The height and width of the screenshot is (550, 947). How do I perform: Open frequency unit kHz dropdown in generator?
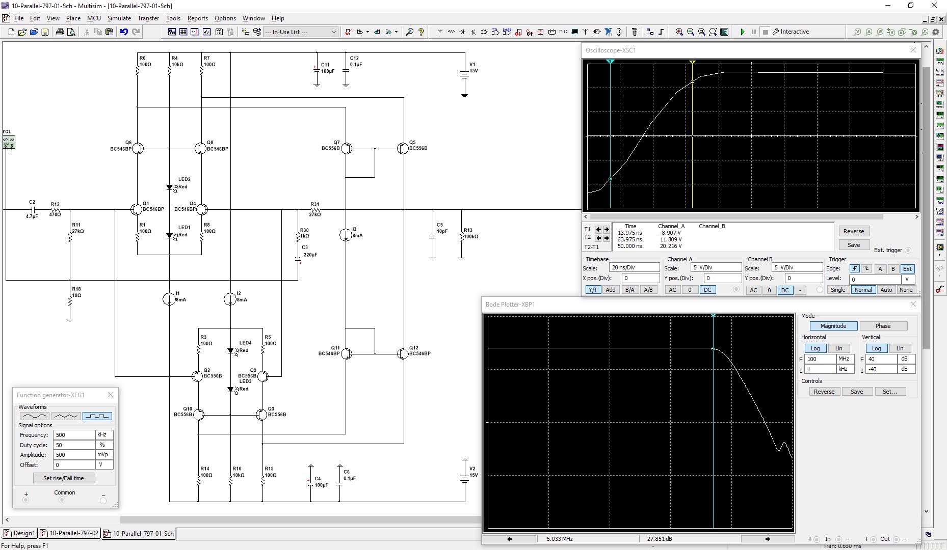[104, 435]
